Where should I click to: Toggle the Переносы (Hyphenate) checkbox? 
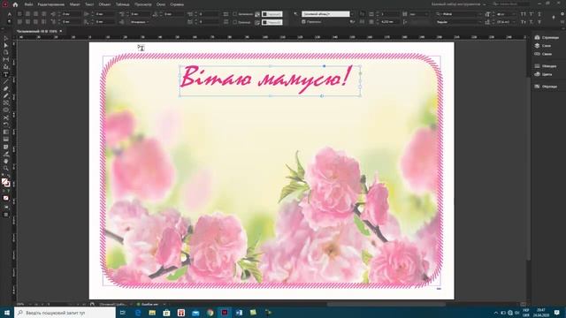point(303,22)
